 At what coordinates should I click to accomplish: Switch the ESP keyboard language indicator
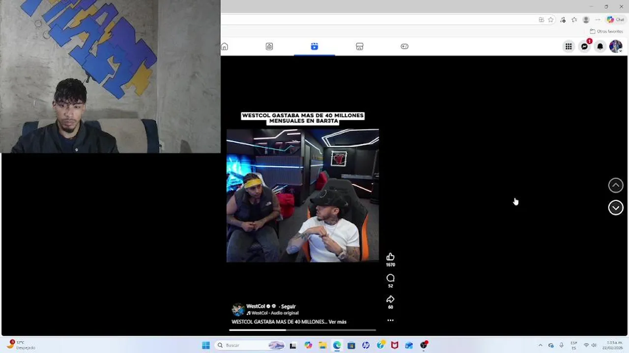click(x=573, y=345)
